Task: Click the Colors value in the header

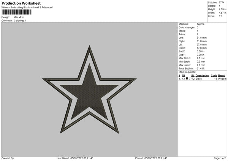Action: pos(220,6)
